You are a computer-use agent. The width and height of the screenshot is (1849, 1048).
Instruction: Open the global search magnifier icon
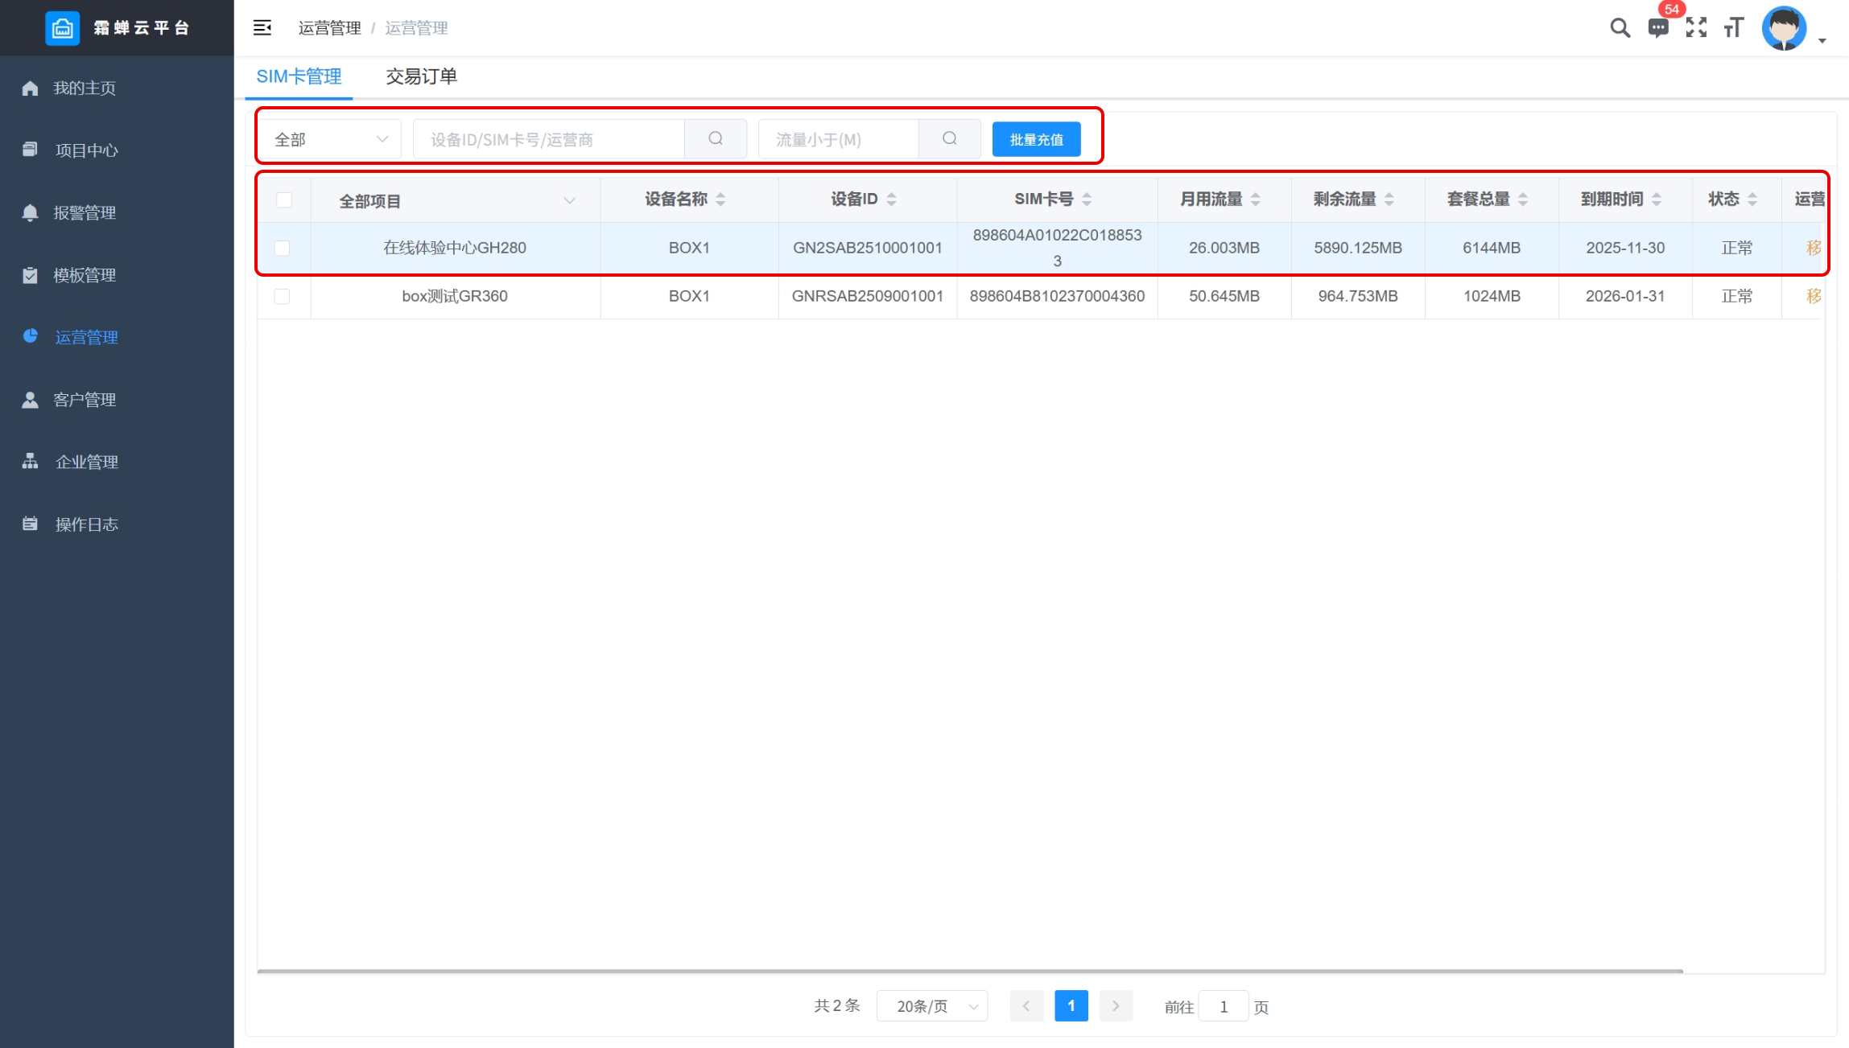click(1620, 28)
